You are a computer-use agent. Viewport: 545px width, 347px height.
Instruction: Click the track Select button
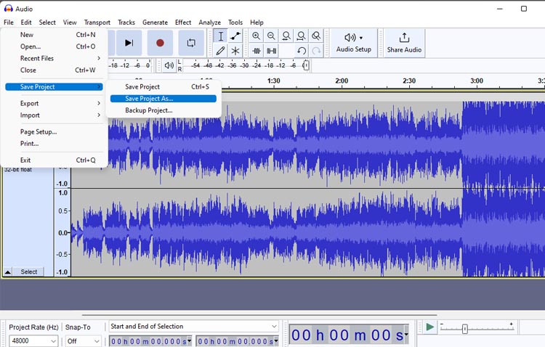tap(28, 272)
